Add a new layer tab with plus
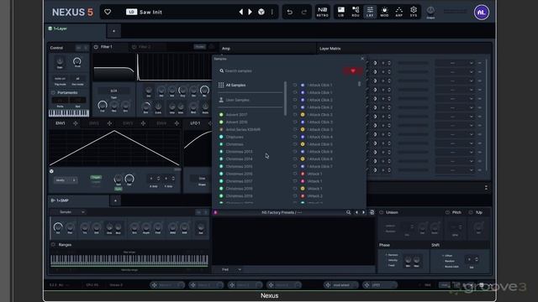 (x=114, y=31)
